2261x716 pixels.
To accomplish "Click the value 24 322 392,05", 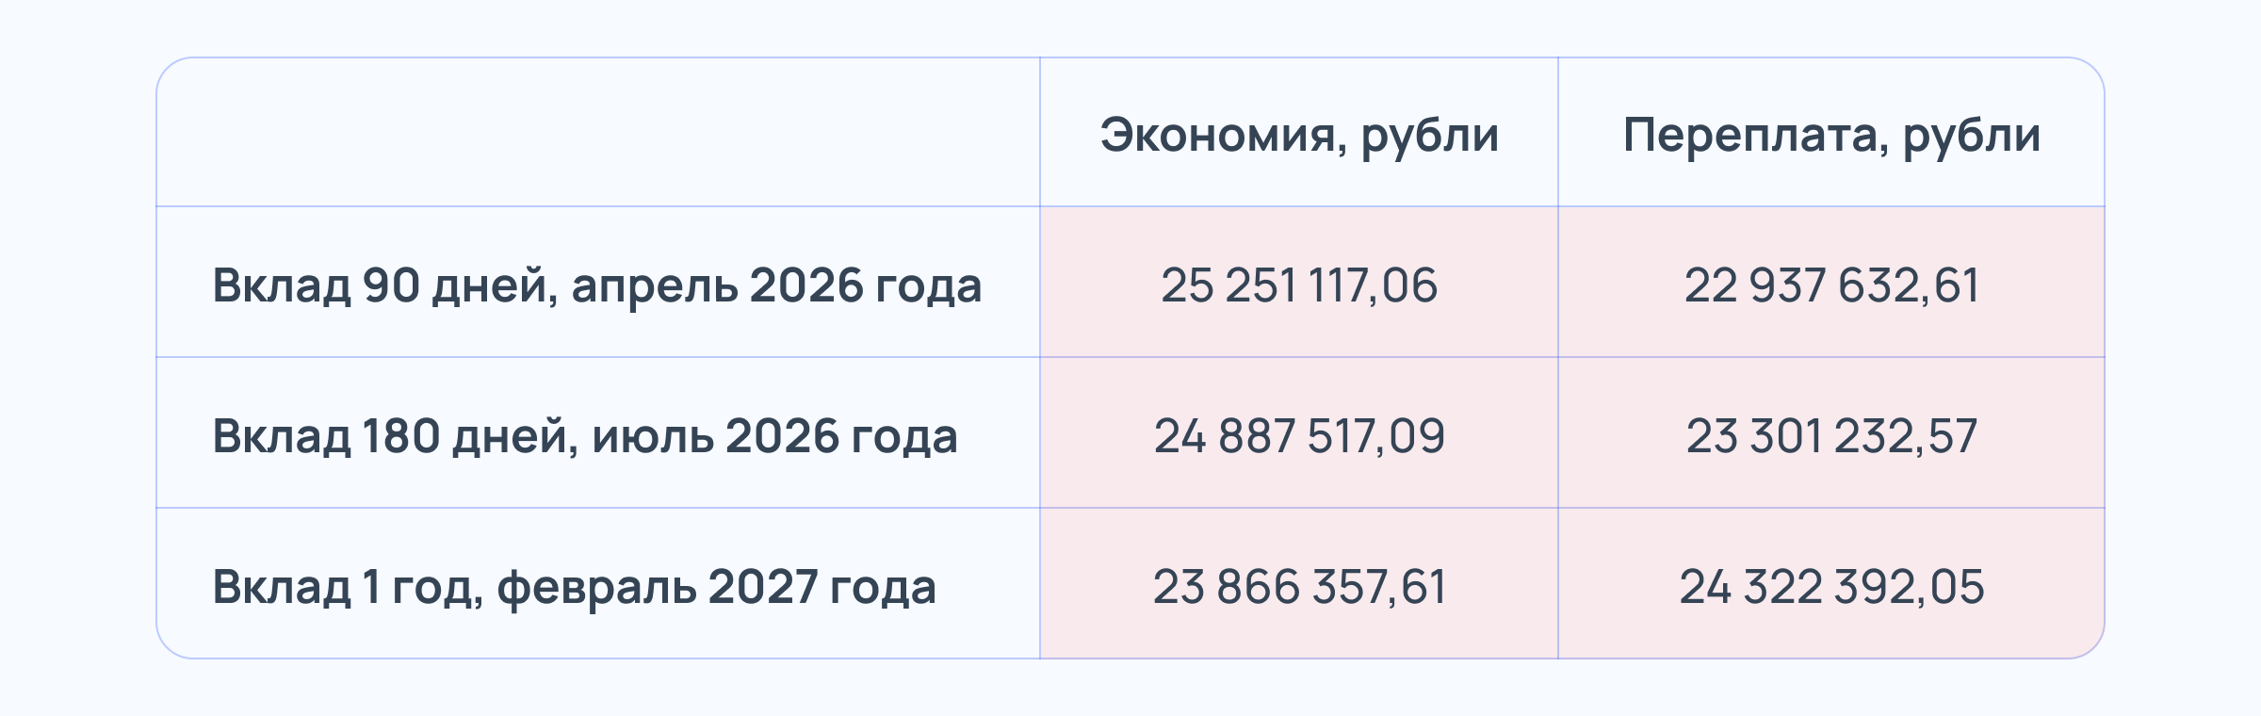I will pos(1830,586).
